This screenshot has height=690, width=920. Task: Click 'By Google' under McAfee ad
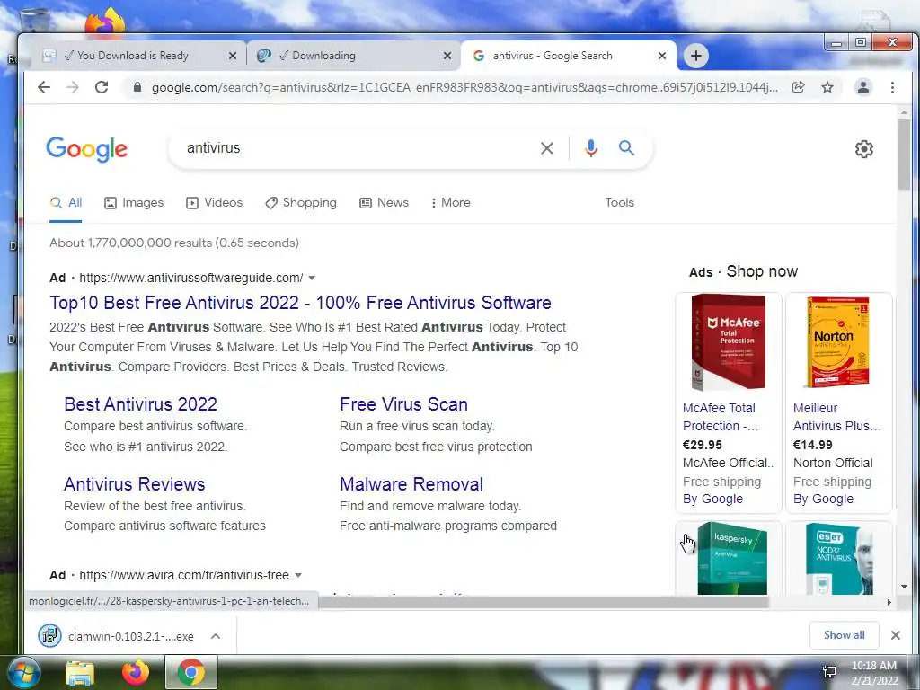click(712, 500)
